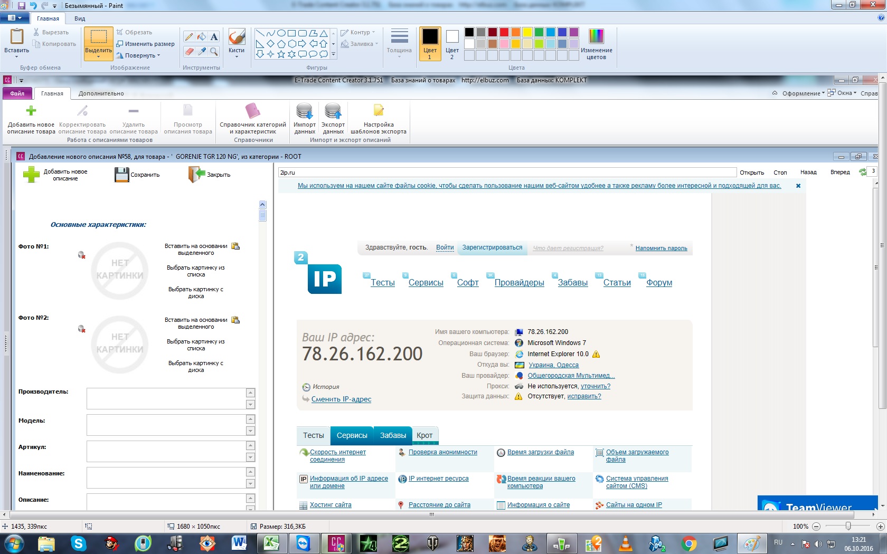887x554 pixels.
Task: Click the Import data database icon
Action: click(305, 111)
